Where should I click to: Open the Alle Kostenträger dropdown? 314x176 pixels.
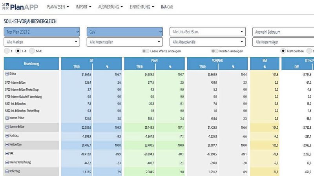(283, 42)
